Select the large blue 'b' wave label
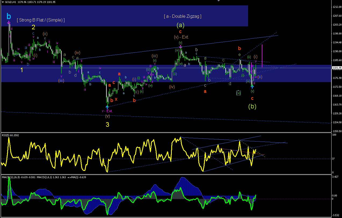The width and height of the screenshot is (342, 218). click(9, 16)
